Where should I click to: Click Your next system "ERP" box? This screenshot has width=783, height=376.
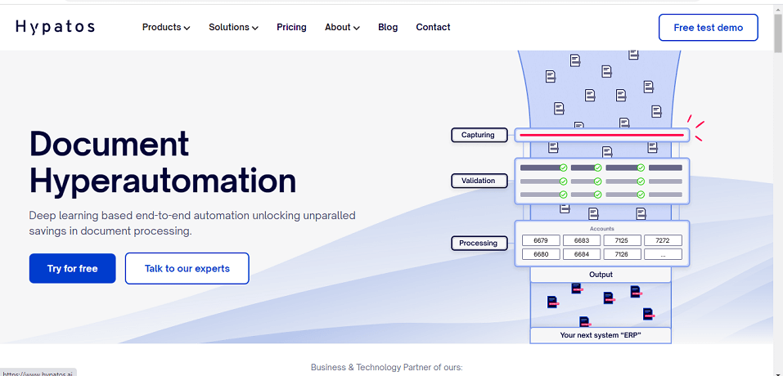click(x=601, y=335)
